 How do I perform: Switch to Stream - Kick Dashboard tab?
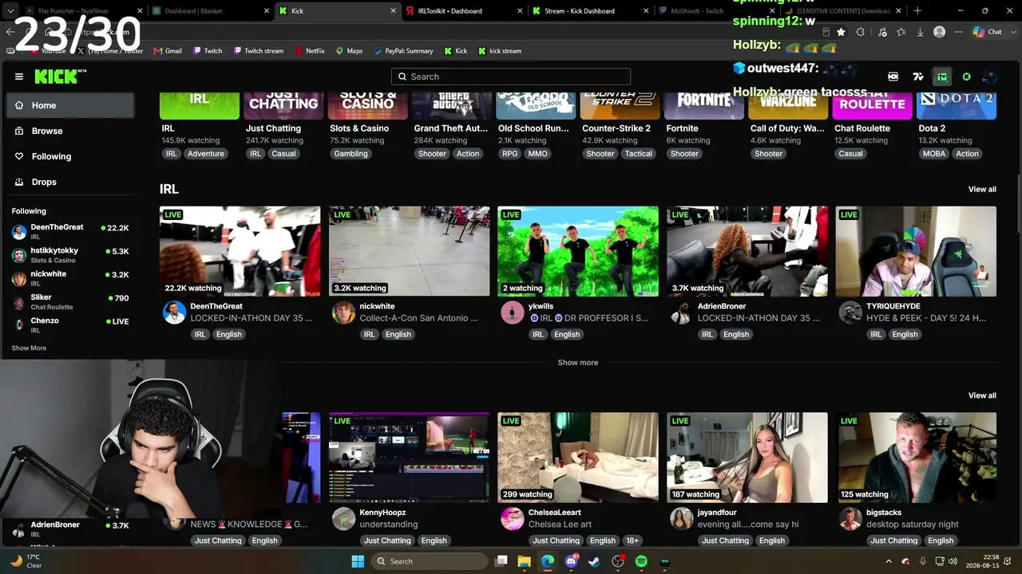pyautogui.click(x=589, y=11)
